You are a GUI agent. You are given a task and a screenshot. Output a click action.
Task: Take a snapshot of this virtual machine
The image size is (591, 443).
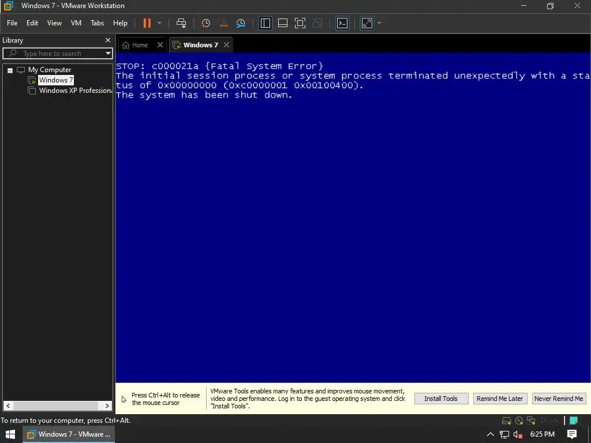point(206,23)
